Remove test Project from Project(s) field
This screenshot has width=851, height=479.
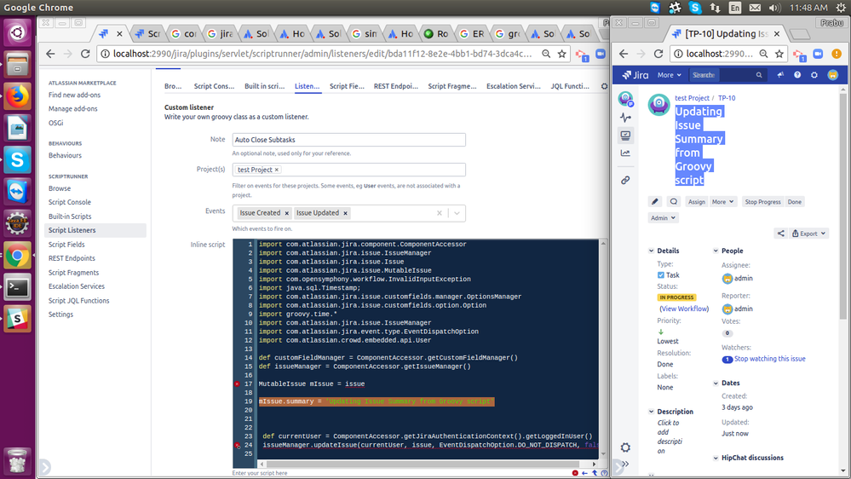277,170
